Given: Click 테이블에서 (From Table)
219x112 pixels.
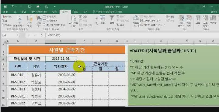Looking at the screenshot, I should [50, 21].
